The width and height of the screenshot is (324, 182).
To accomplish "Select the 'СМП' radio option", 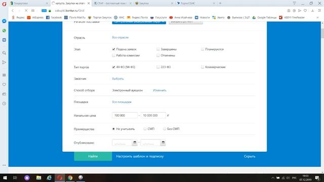I will pos(145,129).
